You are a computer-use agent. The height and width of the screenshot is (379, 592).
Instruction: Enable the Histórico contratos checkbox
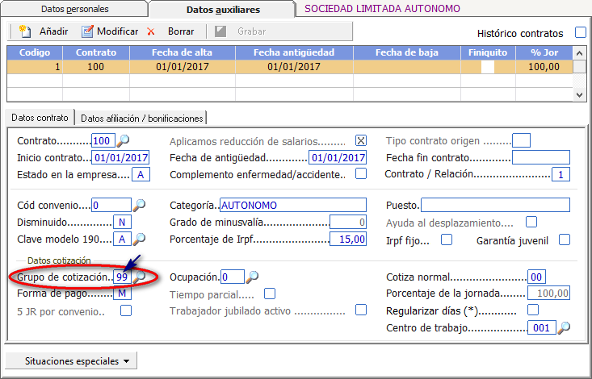(x=581, y=33)
